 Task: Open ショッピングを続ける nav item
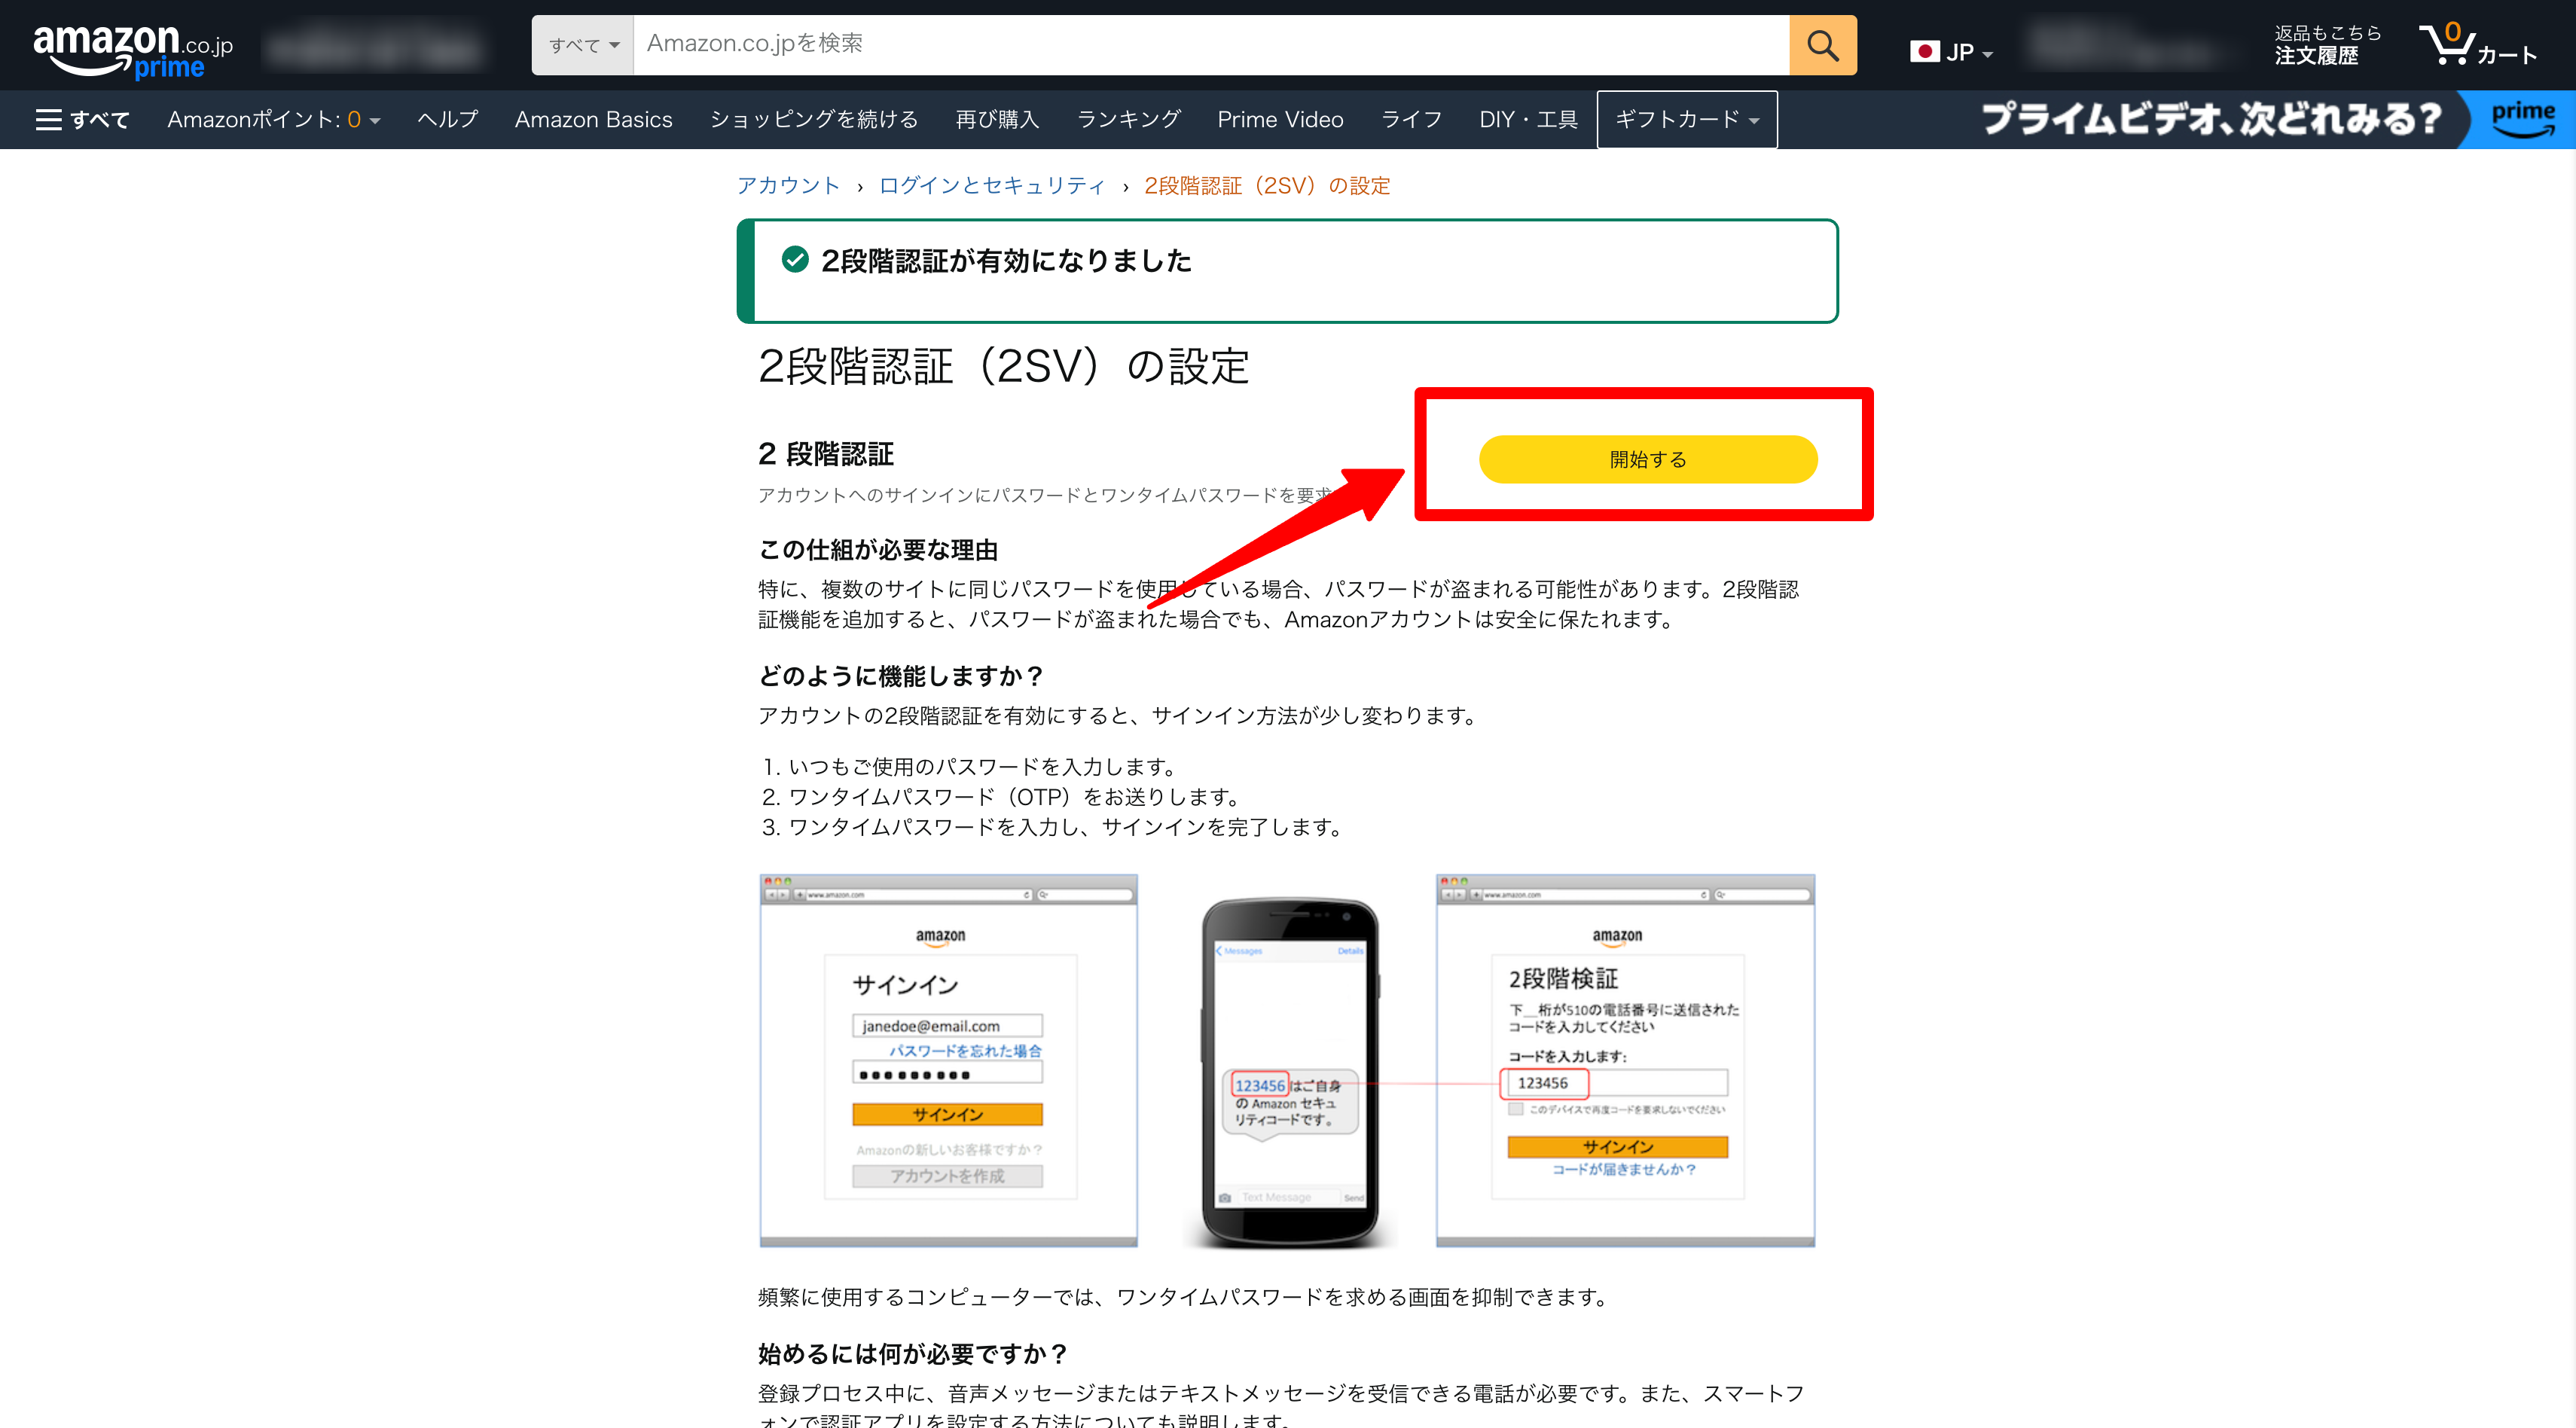(x=814, y=120)
